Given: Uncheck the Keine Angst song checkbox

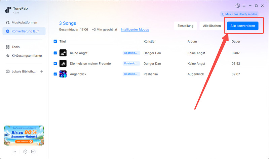Looking at the screenshot, I should [55, 53].
